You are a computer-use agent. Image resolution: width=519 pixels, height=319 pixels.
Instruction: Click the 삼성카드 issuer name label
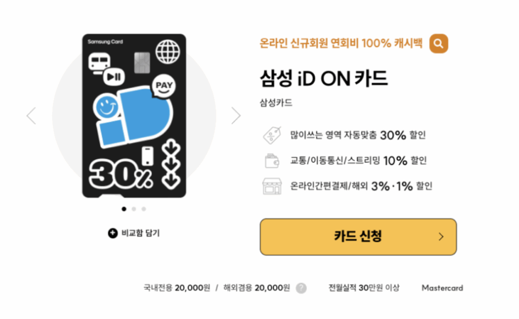coord(276,103)
